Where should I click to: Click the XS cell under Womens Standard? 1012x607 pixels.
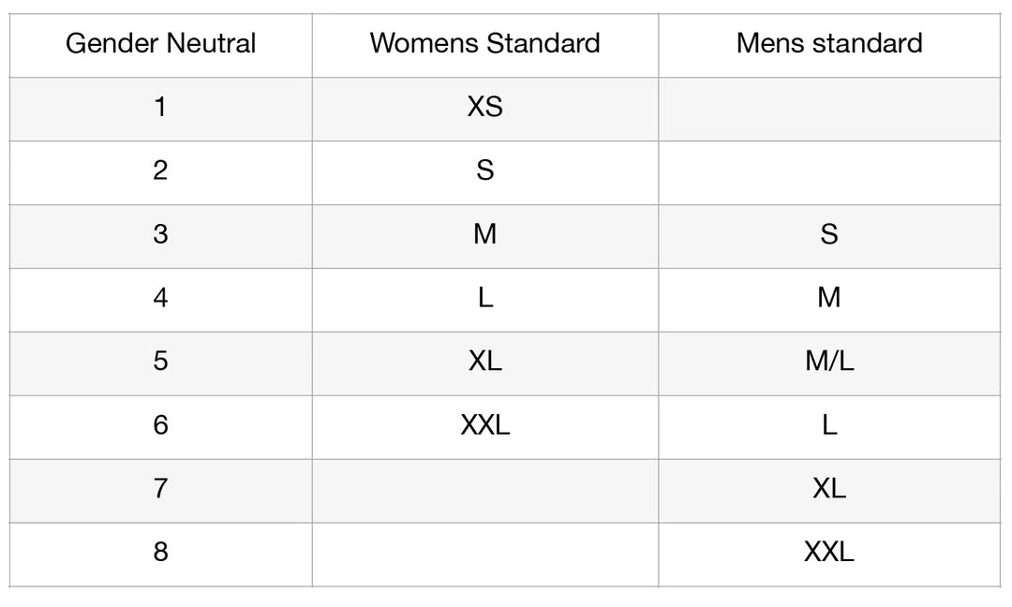coord(484,107)
